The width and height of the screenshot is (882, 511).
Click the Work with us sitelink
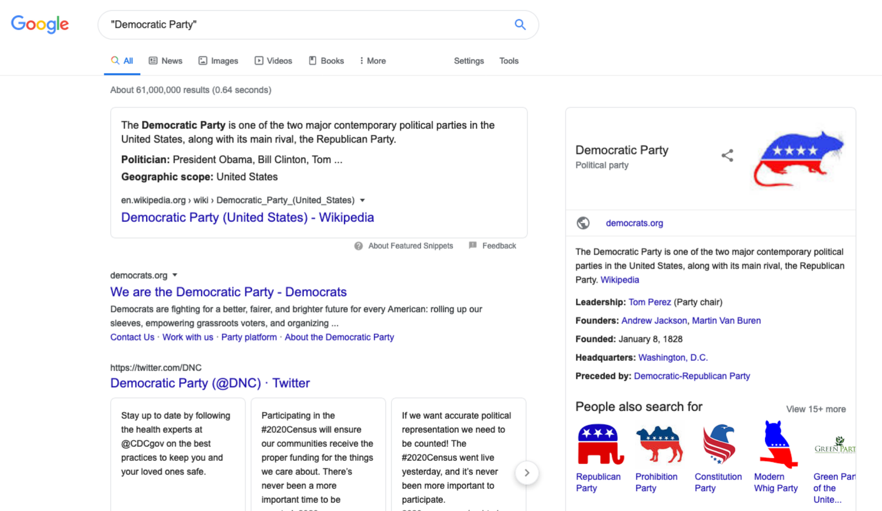187,337
